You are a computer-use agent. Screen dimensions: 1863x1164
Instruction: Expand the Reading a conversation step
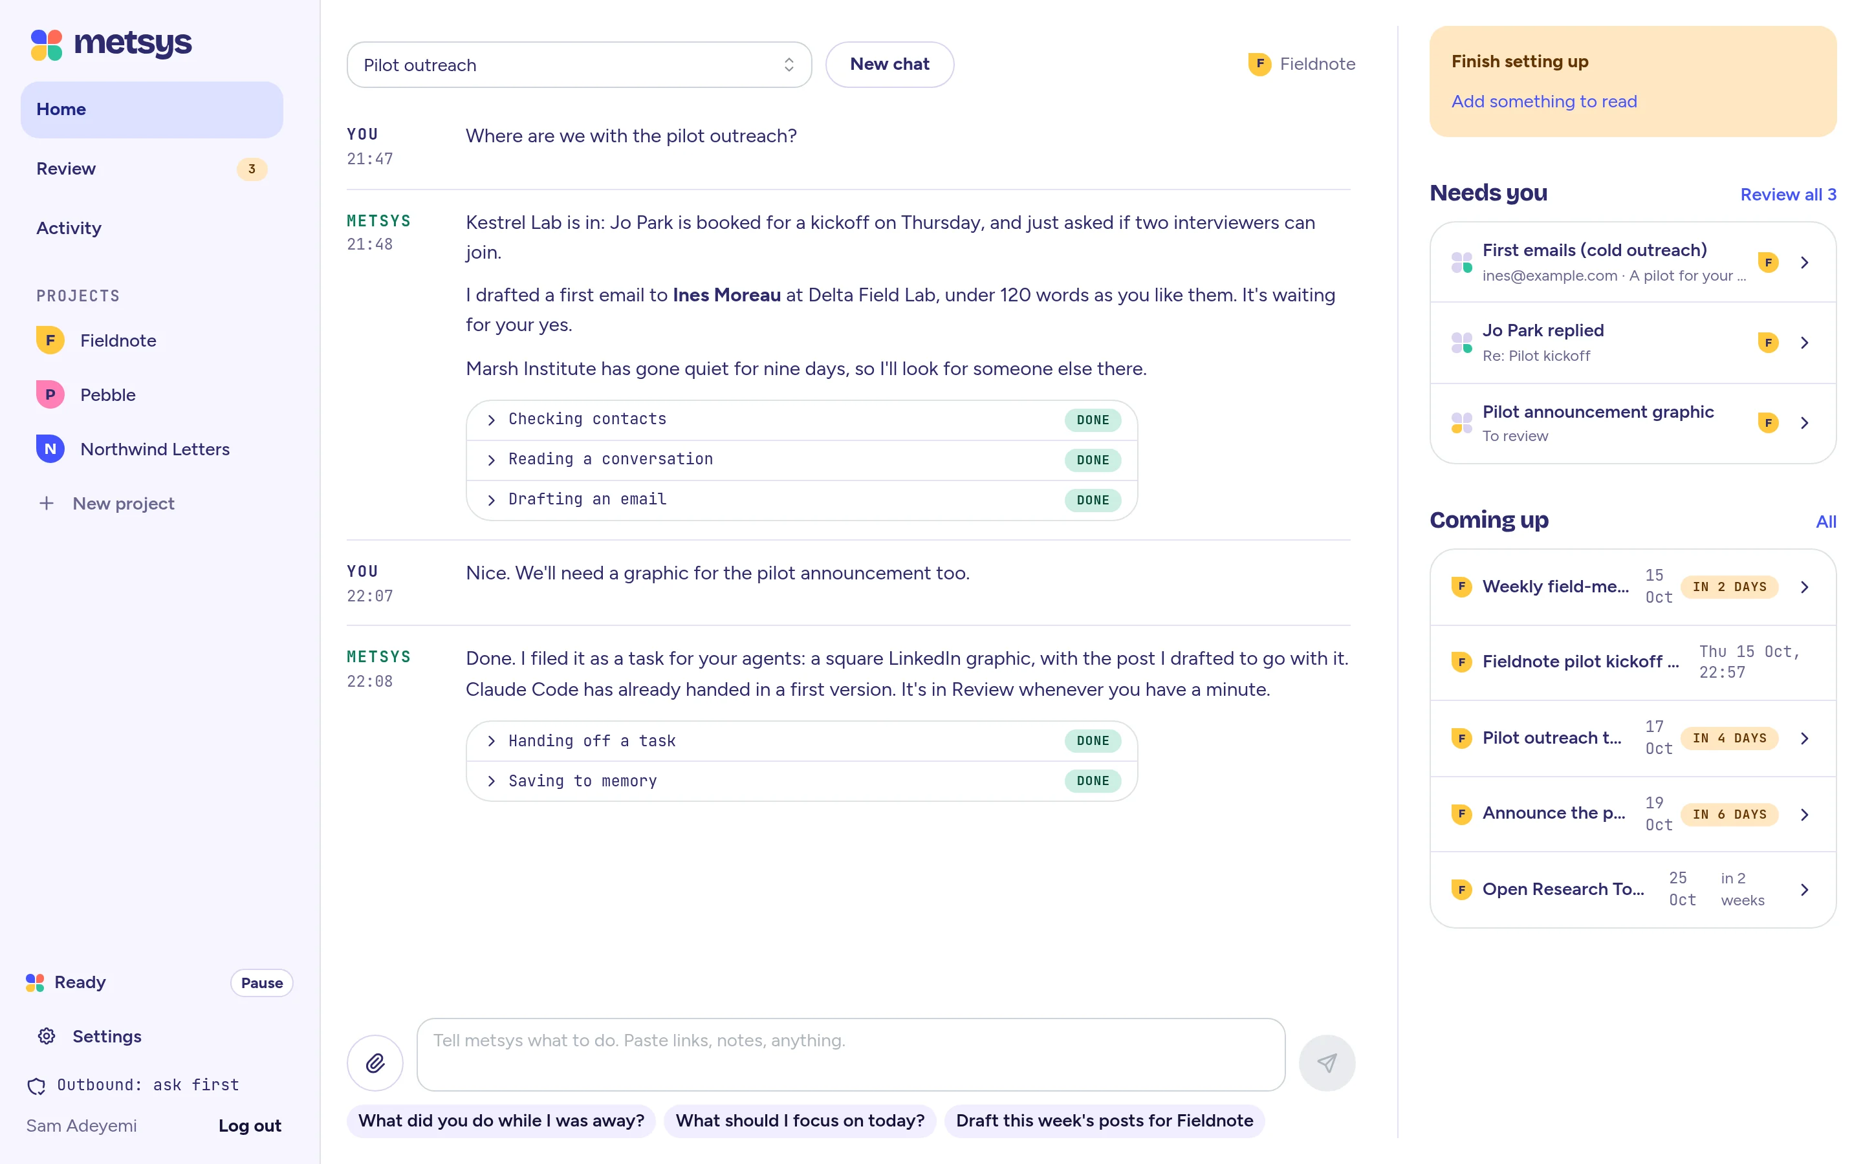801,460
